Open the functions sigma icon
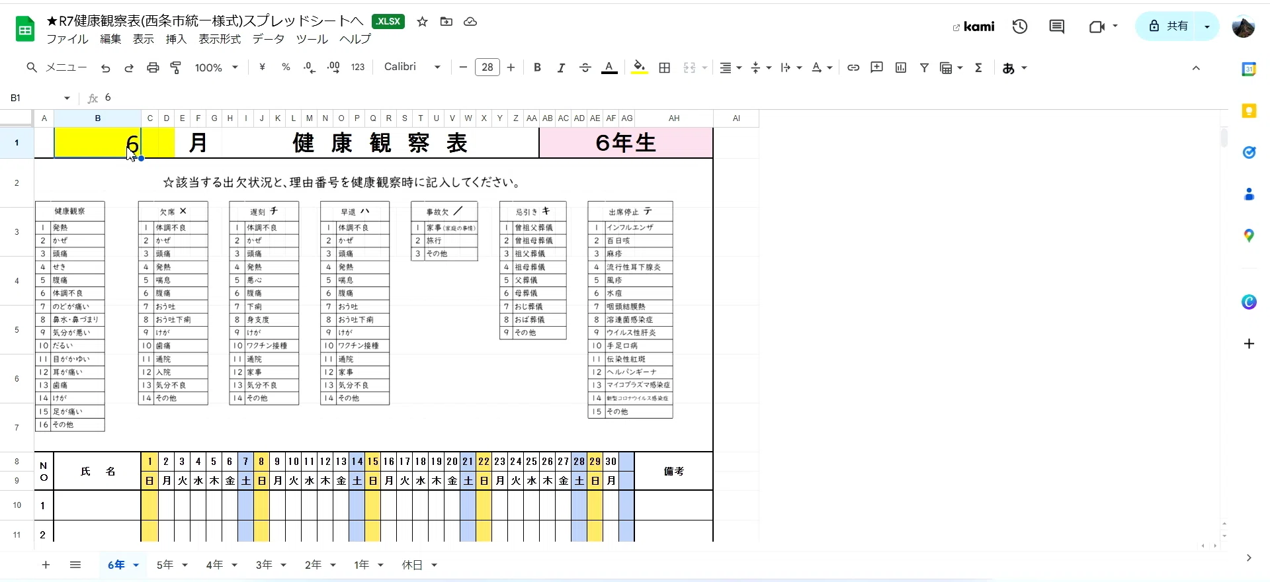The width and height of the screenshot is (1270, 582). pos(978,67)
